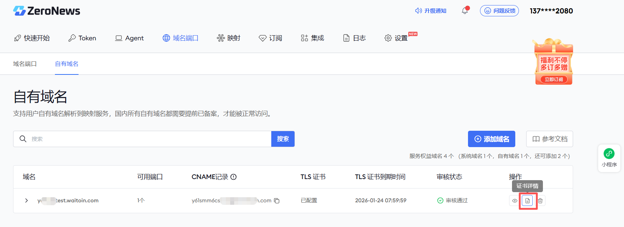
Task: Open the 映射 menu item
Action: click(x=229, y=38)
